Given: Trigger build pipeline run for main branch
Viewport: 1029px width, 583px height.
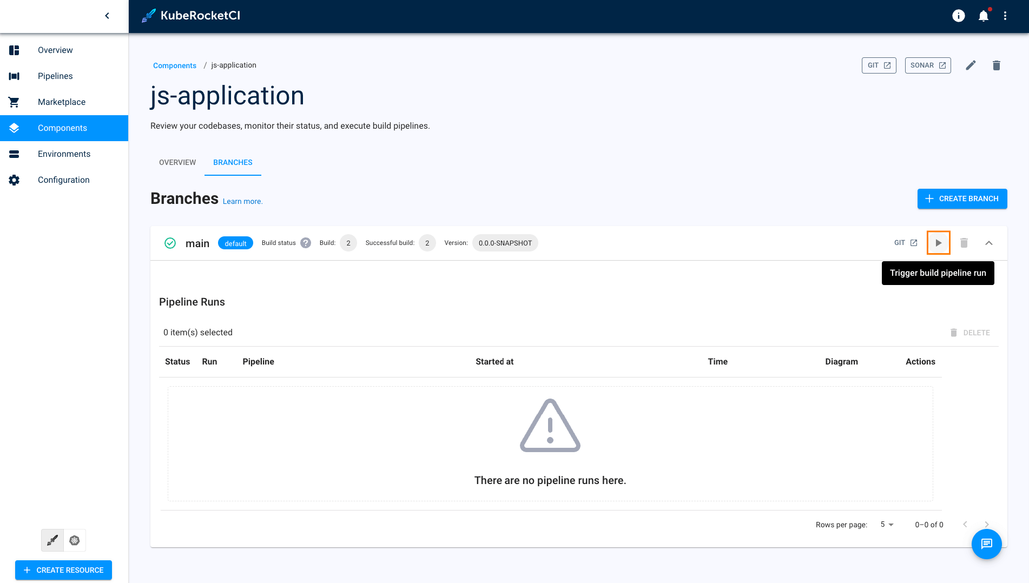Looking at the screenshot, I should tap(939, 242).
